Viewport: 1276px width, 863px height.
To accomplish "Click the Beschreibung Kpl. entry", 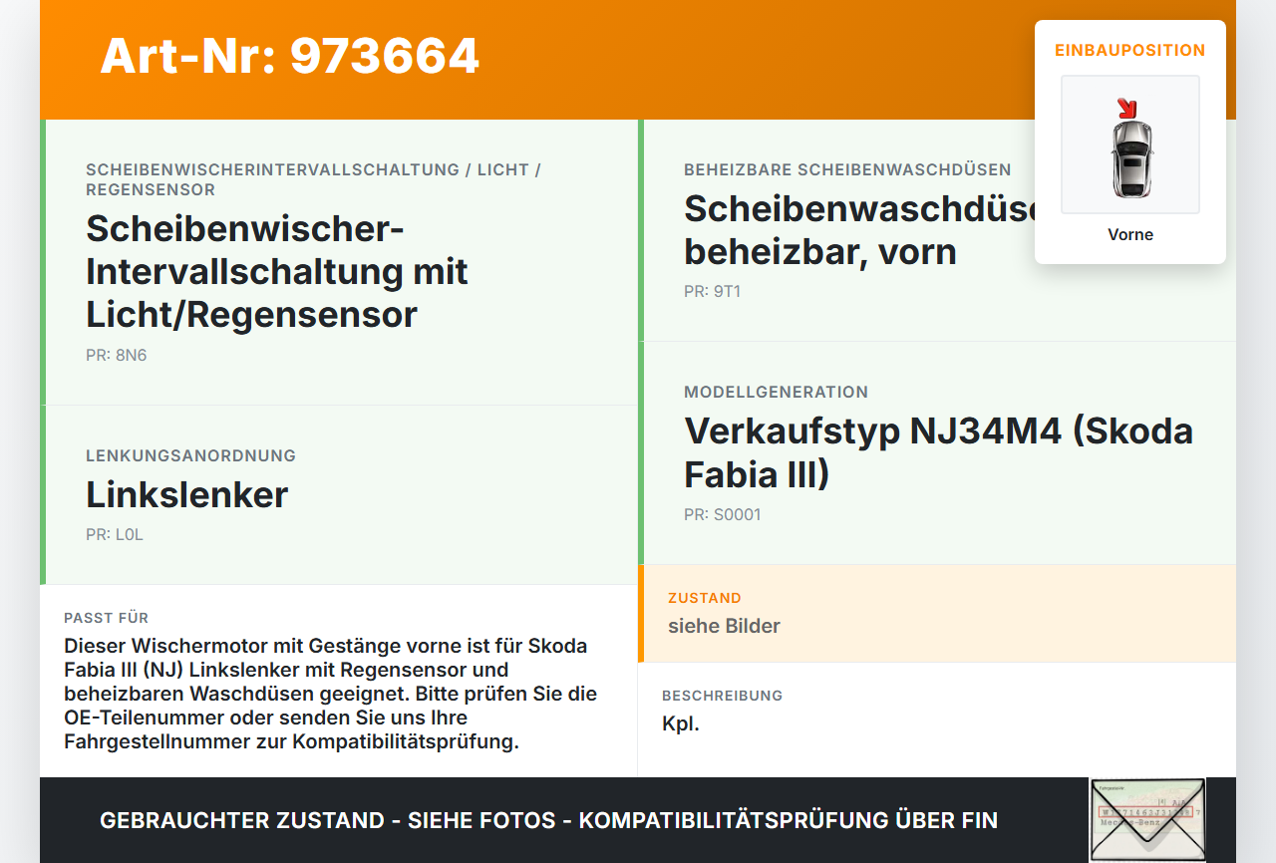I will click(682, 722).
